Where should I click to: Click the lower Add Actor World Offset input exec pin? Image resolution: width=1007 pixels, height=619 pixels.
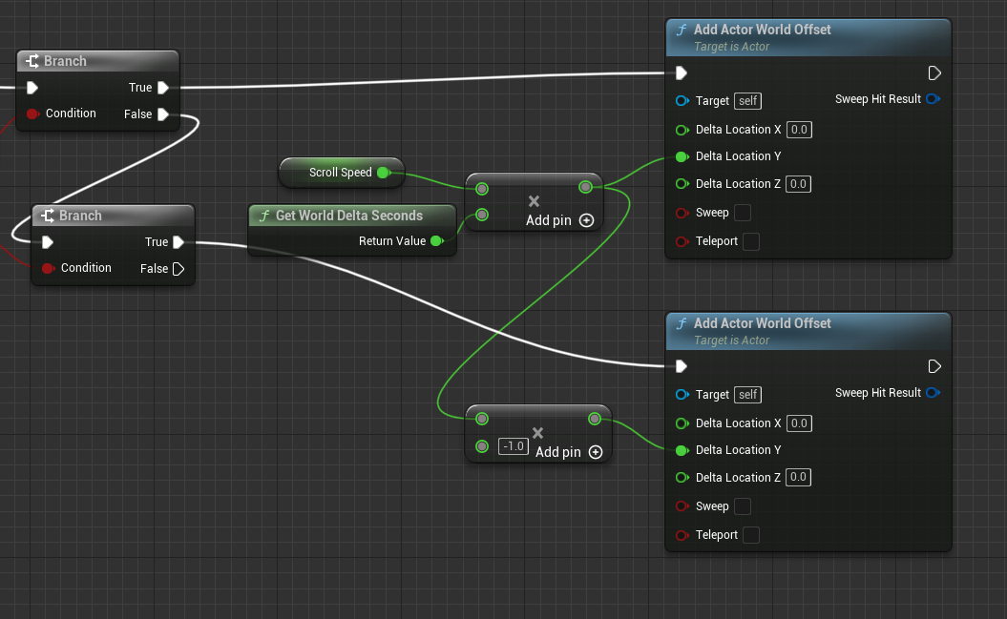pos(682,366)
